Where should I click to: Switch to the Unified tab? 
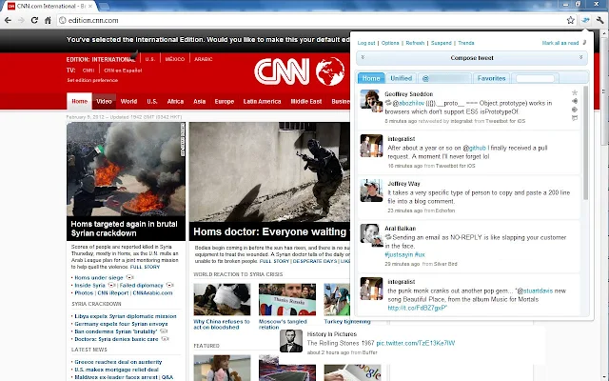[x=402, y=78]
